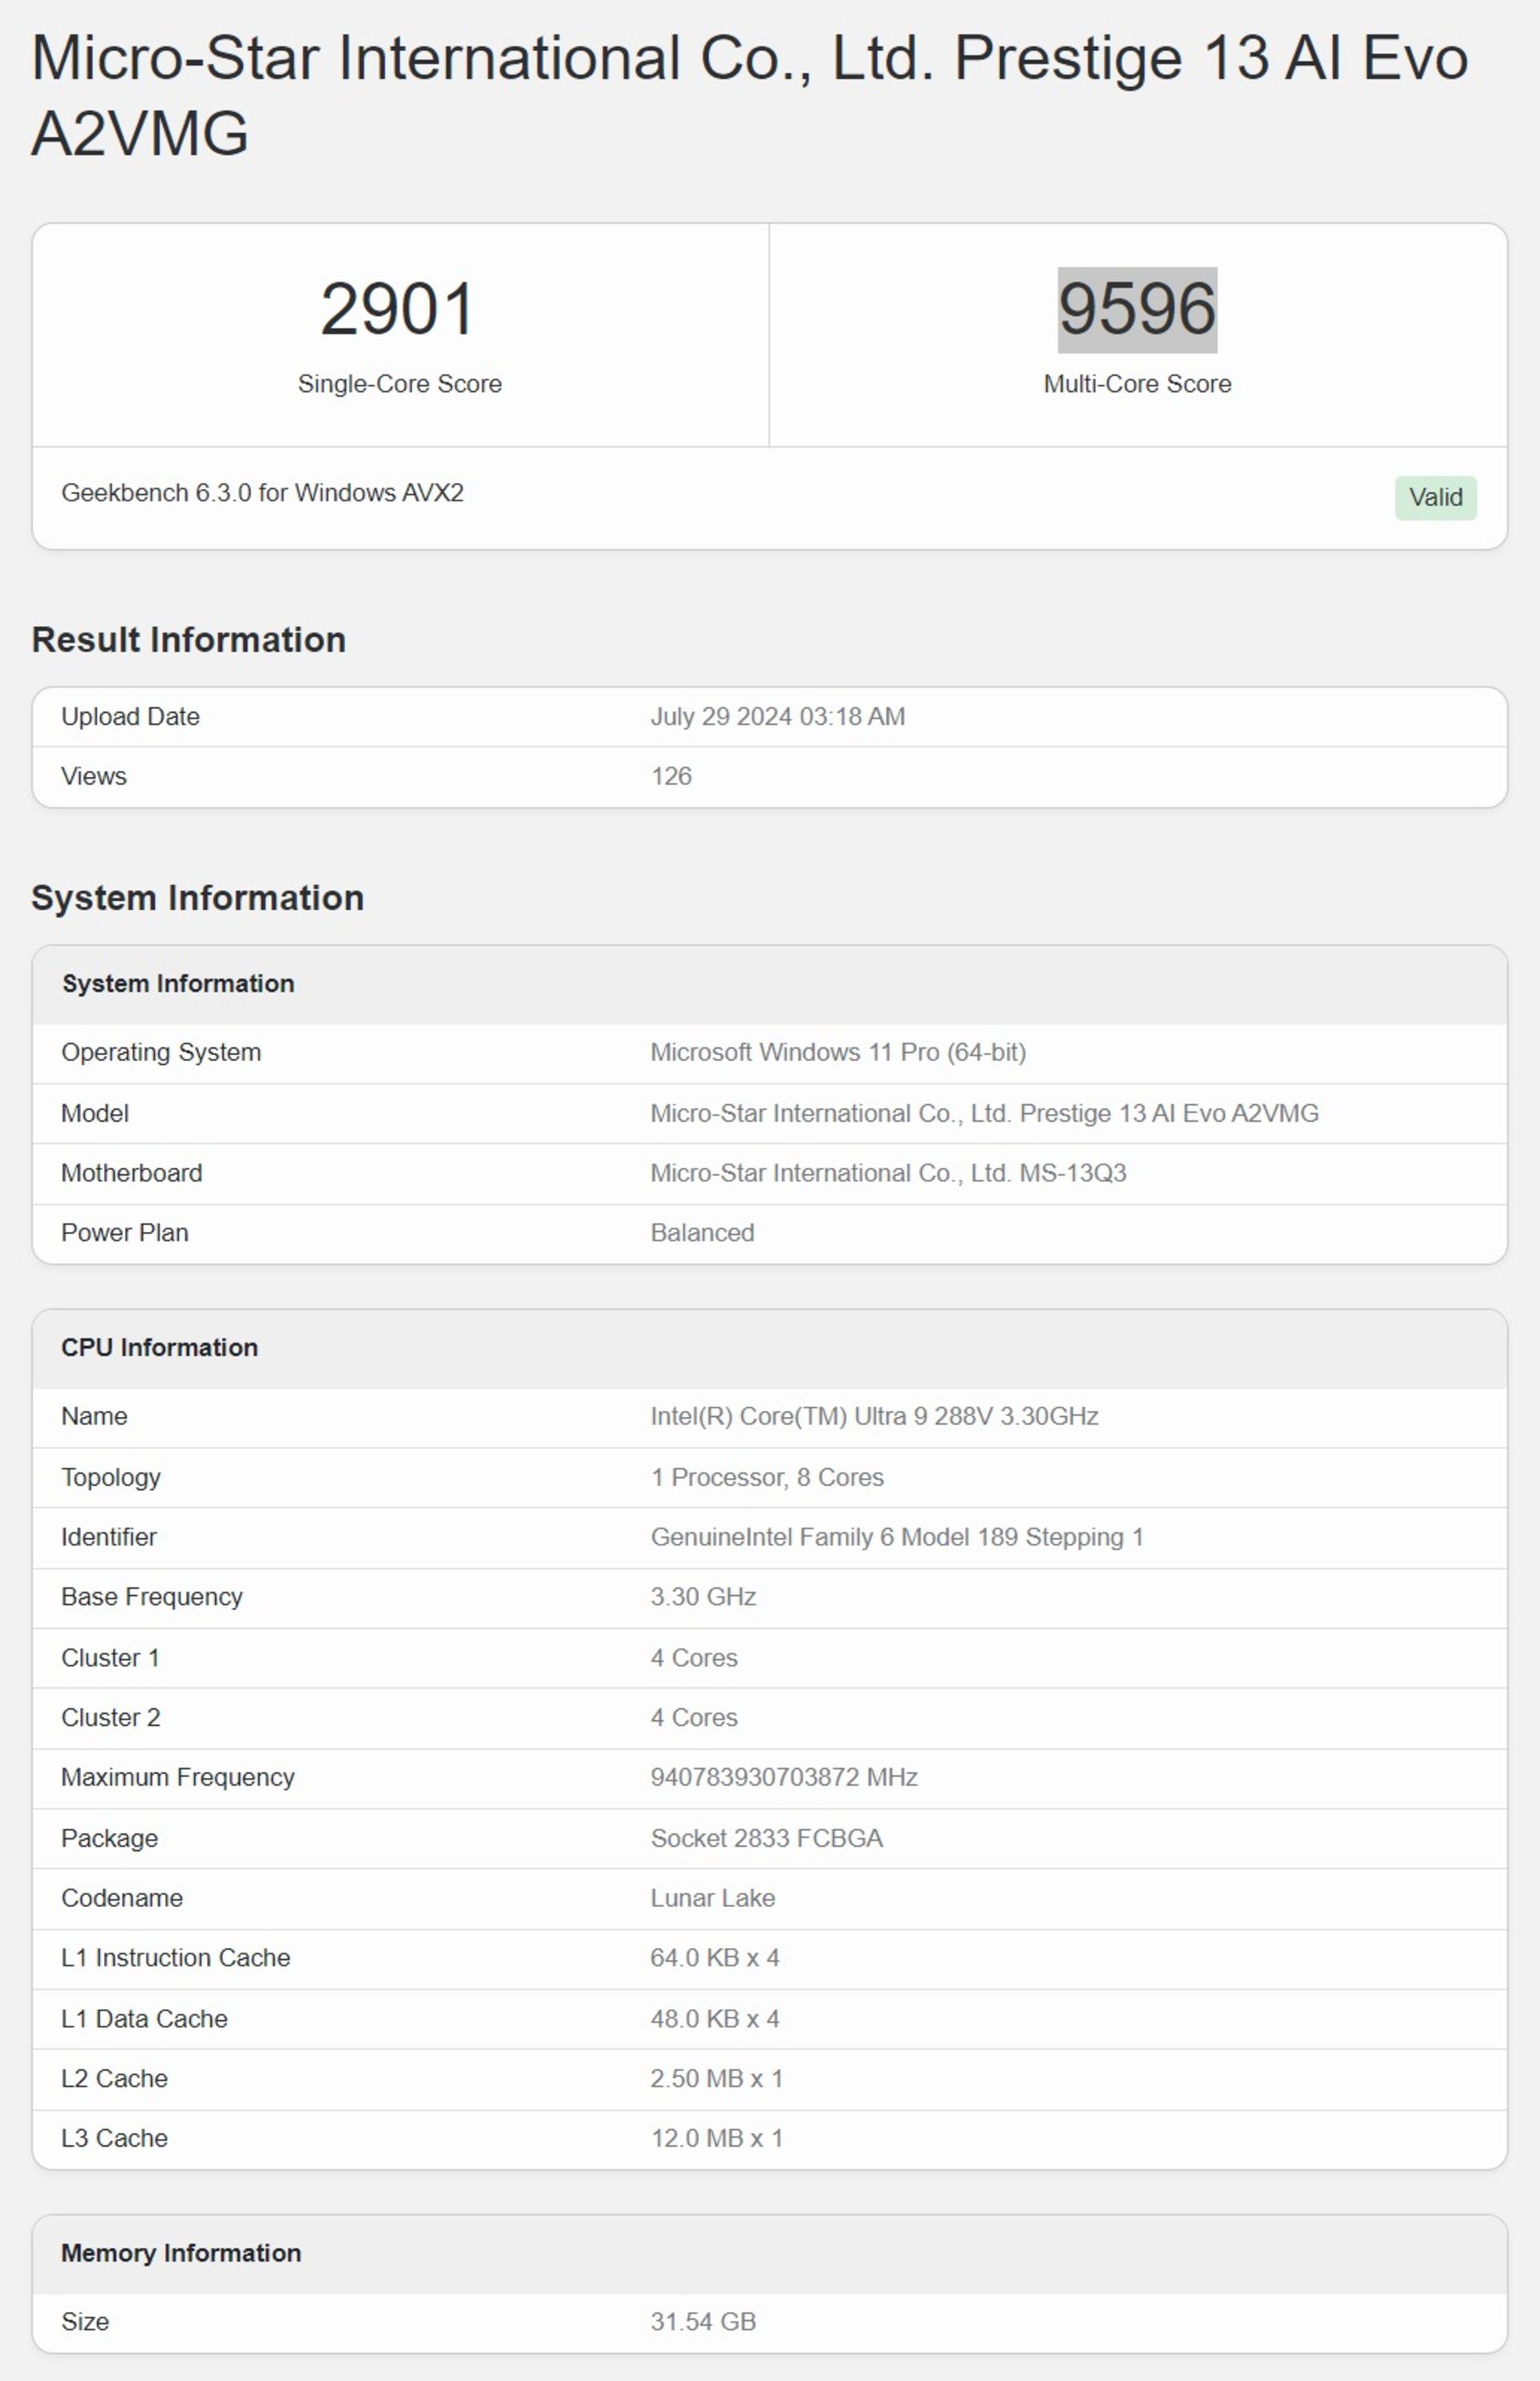
Task: Click the System Information table header
Action: coord(178,983)
